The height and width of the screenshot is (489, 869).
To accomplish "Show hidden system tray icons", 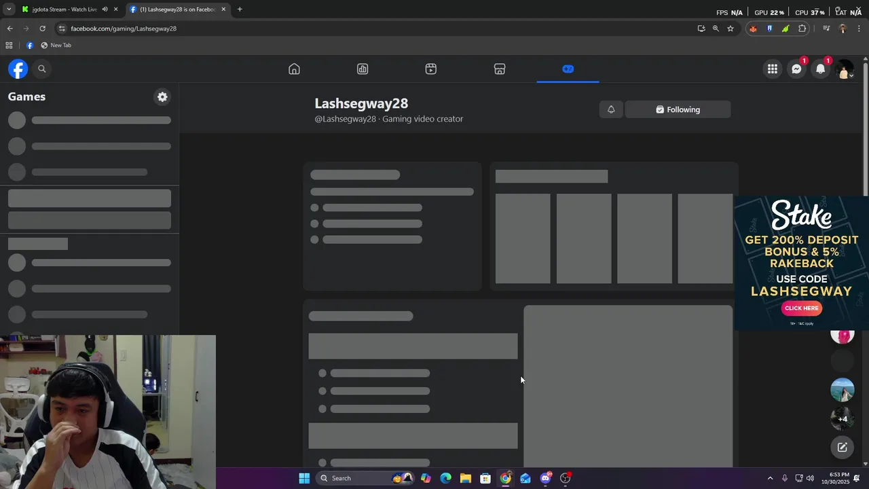I will (770, 478).
